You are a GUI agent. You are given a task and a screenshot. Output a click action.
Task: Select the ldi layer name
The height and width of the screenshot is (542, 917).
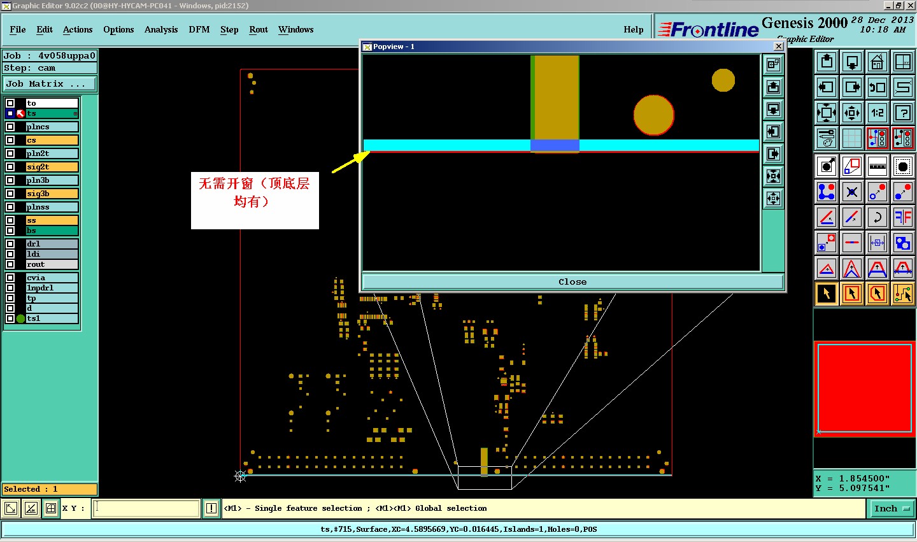point(52,254)
